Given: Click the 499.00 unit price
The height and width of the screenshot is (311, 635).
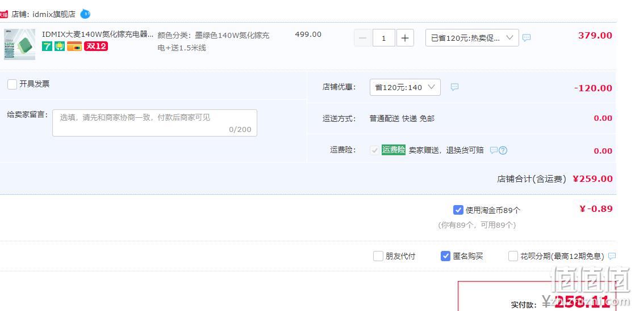Looking at the screenshot, I should 308,35.
